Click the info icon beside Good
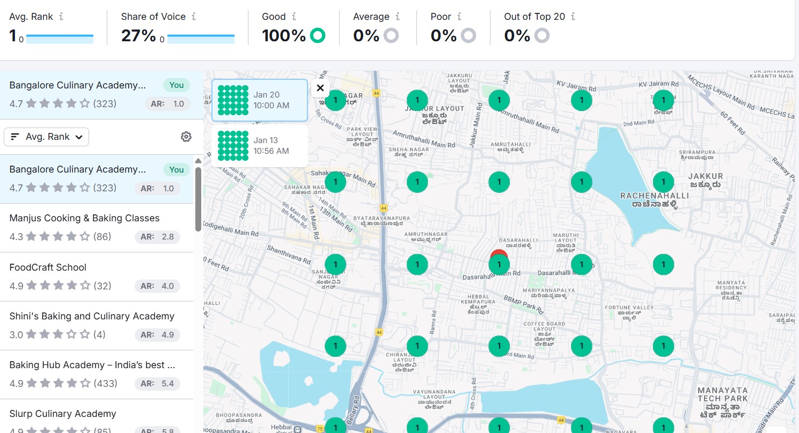Viewport: 799px width, 433px height. point(294,17)
